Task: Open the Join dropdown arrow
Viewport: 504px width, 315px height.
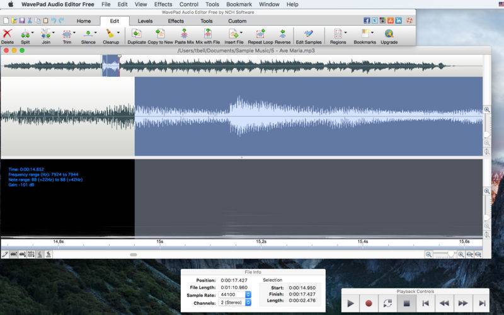Action: coord(53,33)
